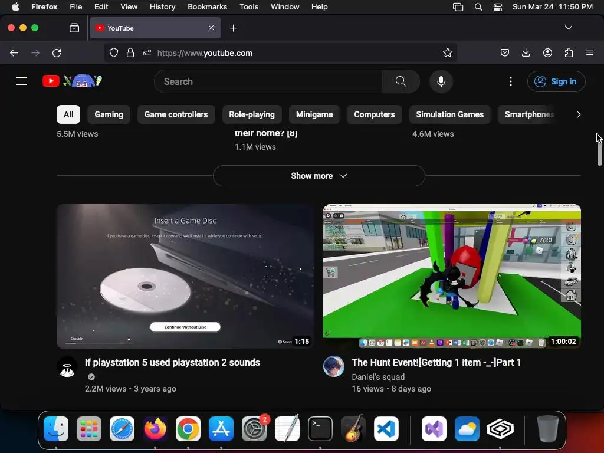Click the page vertical scrollbar thumb
Viewport: 604px width, 453px height.
coord(599,150)
